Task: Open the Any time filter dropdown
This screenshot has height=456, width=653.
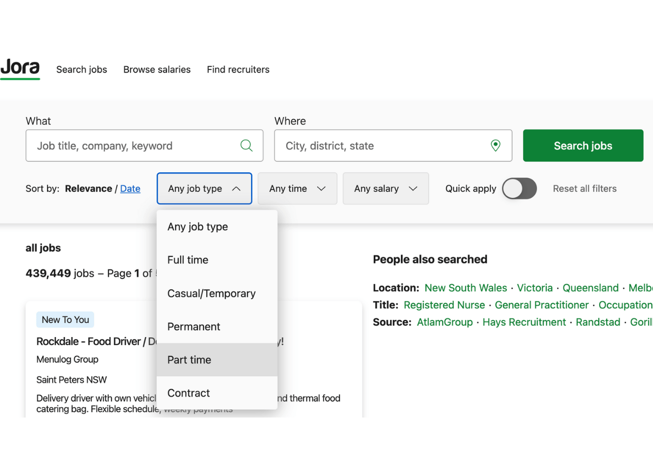Action: tap(297, 189)
